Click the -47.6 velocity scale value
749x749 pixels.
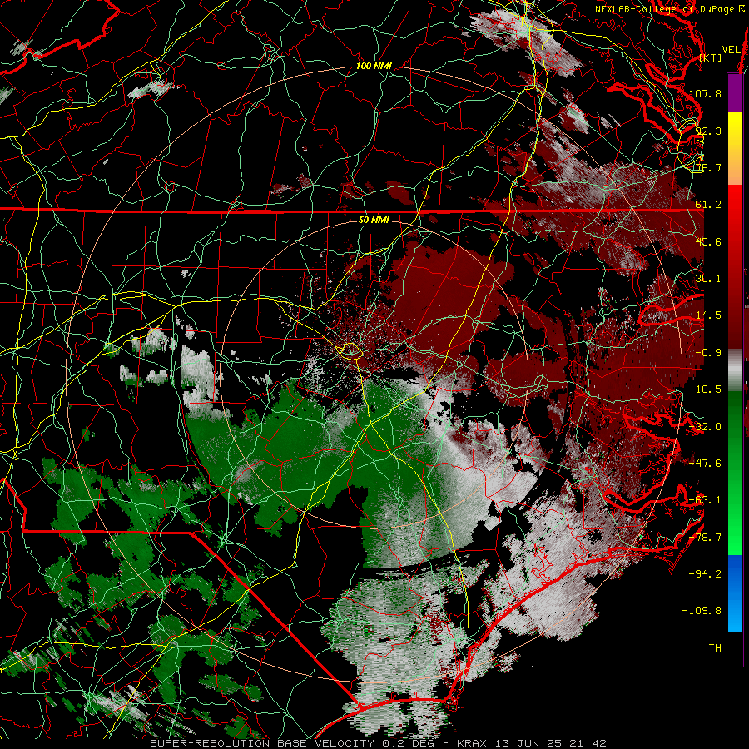pyautogui.click(x=705, y=464)
